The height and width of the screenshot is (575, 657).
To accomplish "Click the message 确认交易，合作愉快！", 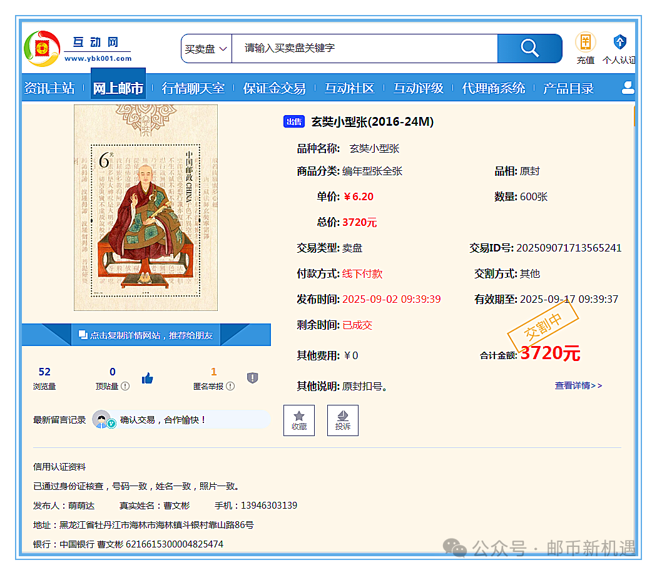I will tap(163, 420).
